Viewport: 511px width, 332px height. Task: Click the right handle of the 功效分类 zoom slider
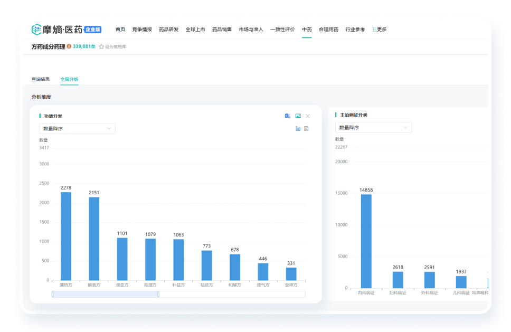coord(158,294)
